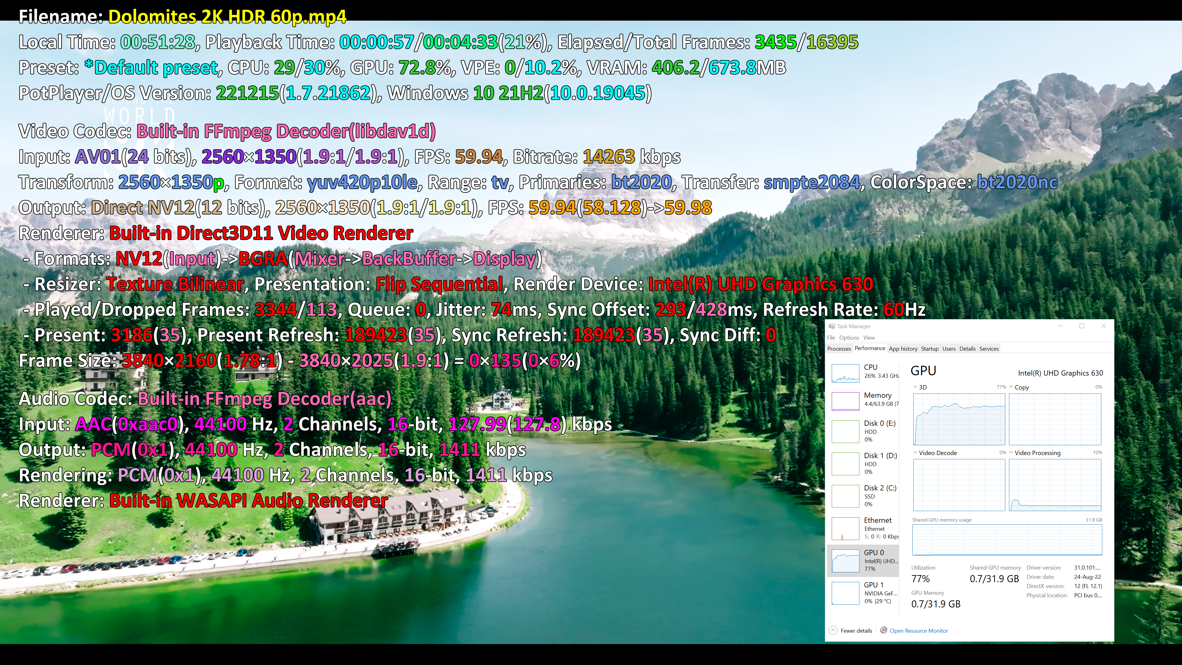Click the Open Resource Monitor link

pyautogui.click(x=919, y=631)
